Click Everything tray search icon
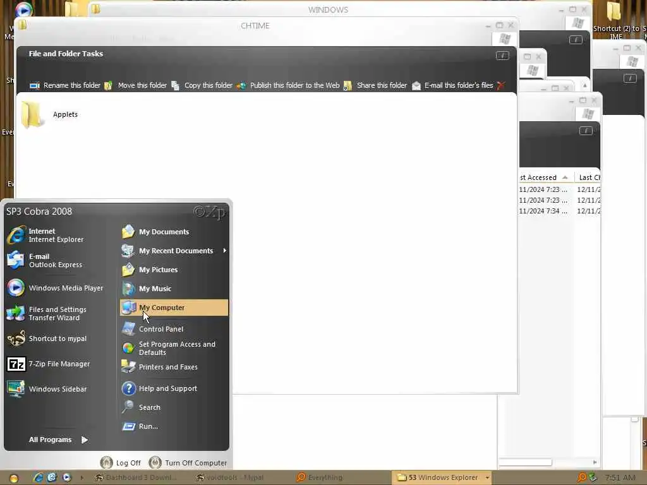 (582, 477)
